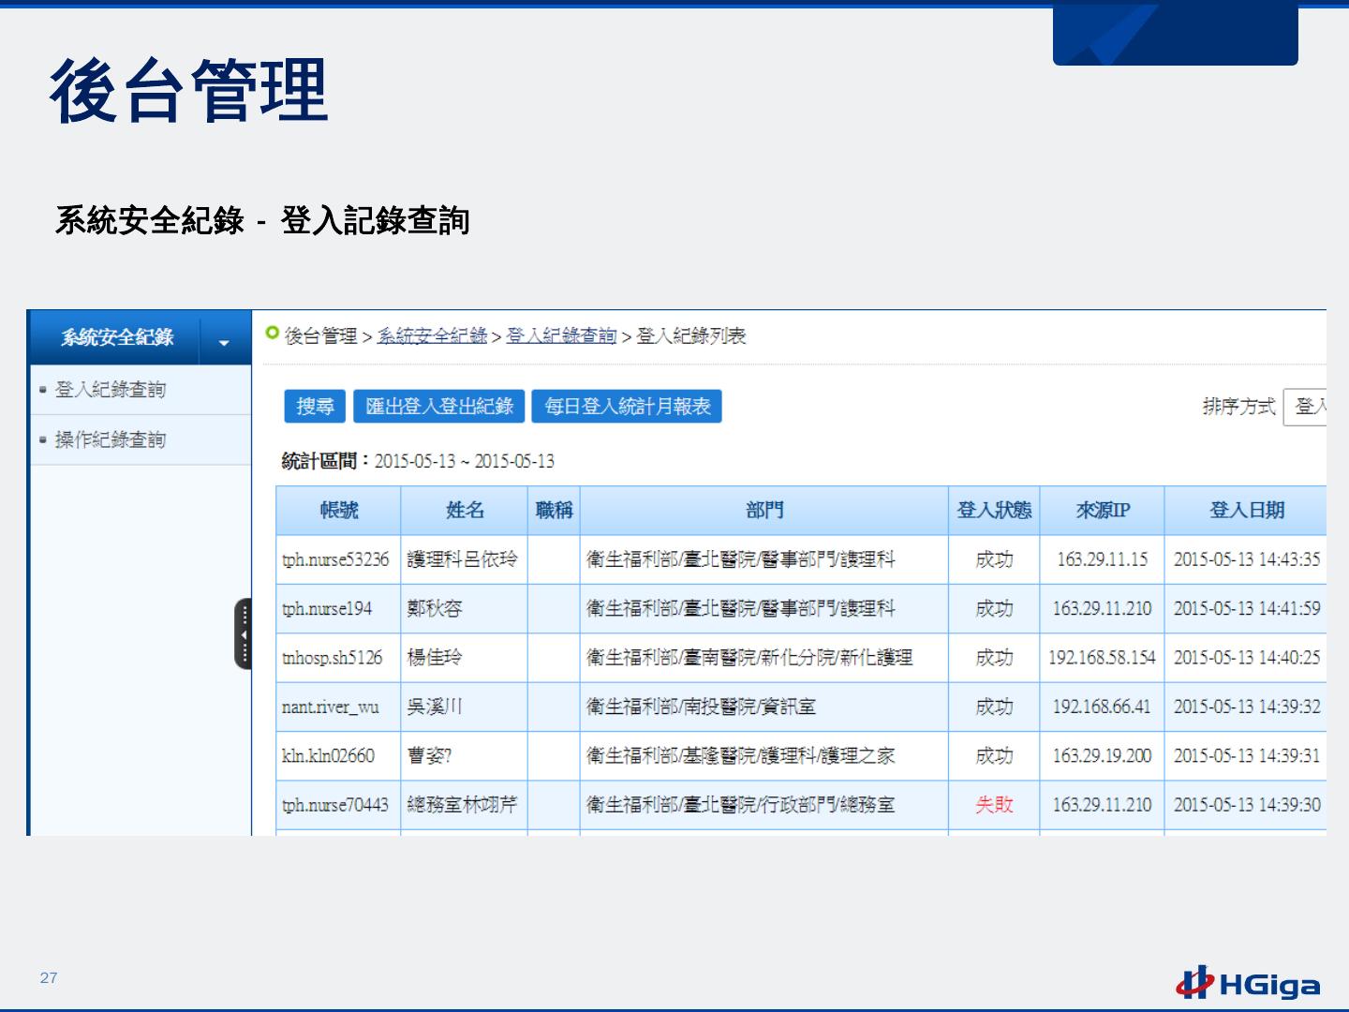Click the 搜尋 search button
This screenshot has width=1349, height=1012.
coord(315,407)
